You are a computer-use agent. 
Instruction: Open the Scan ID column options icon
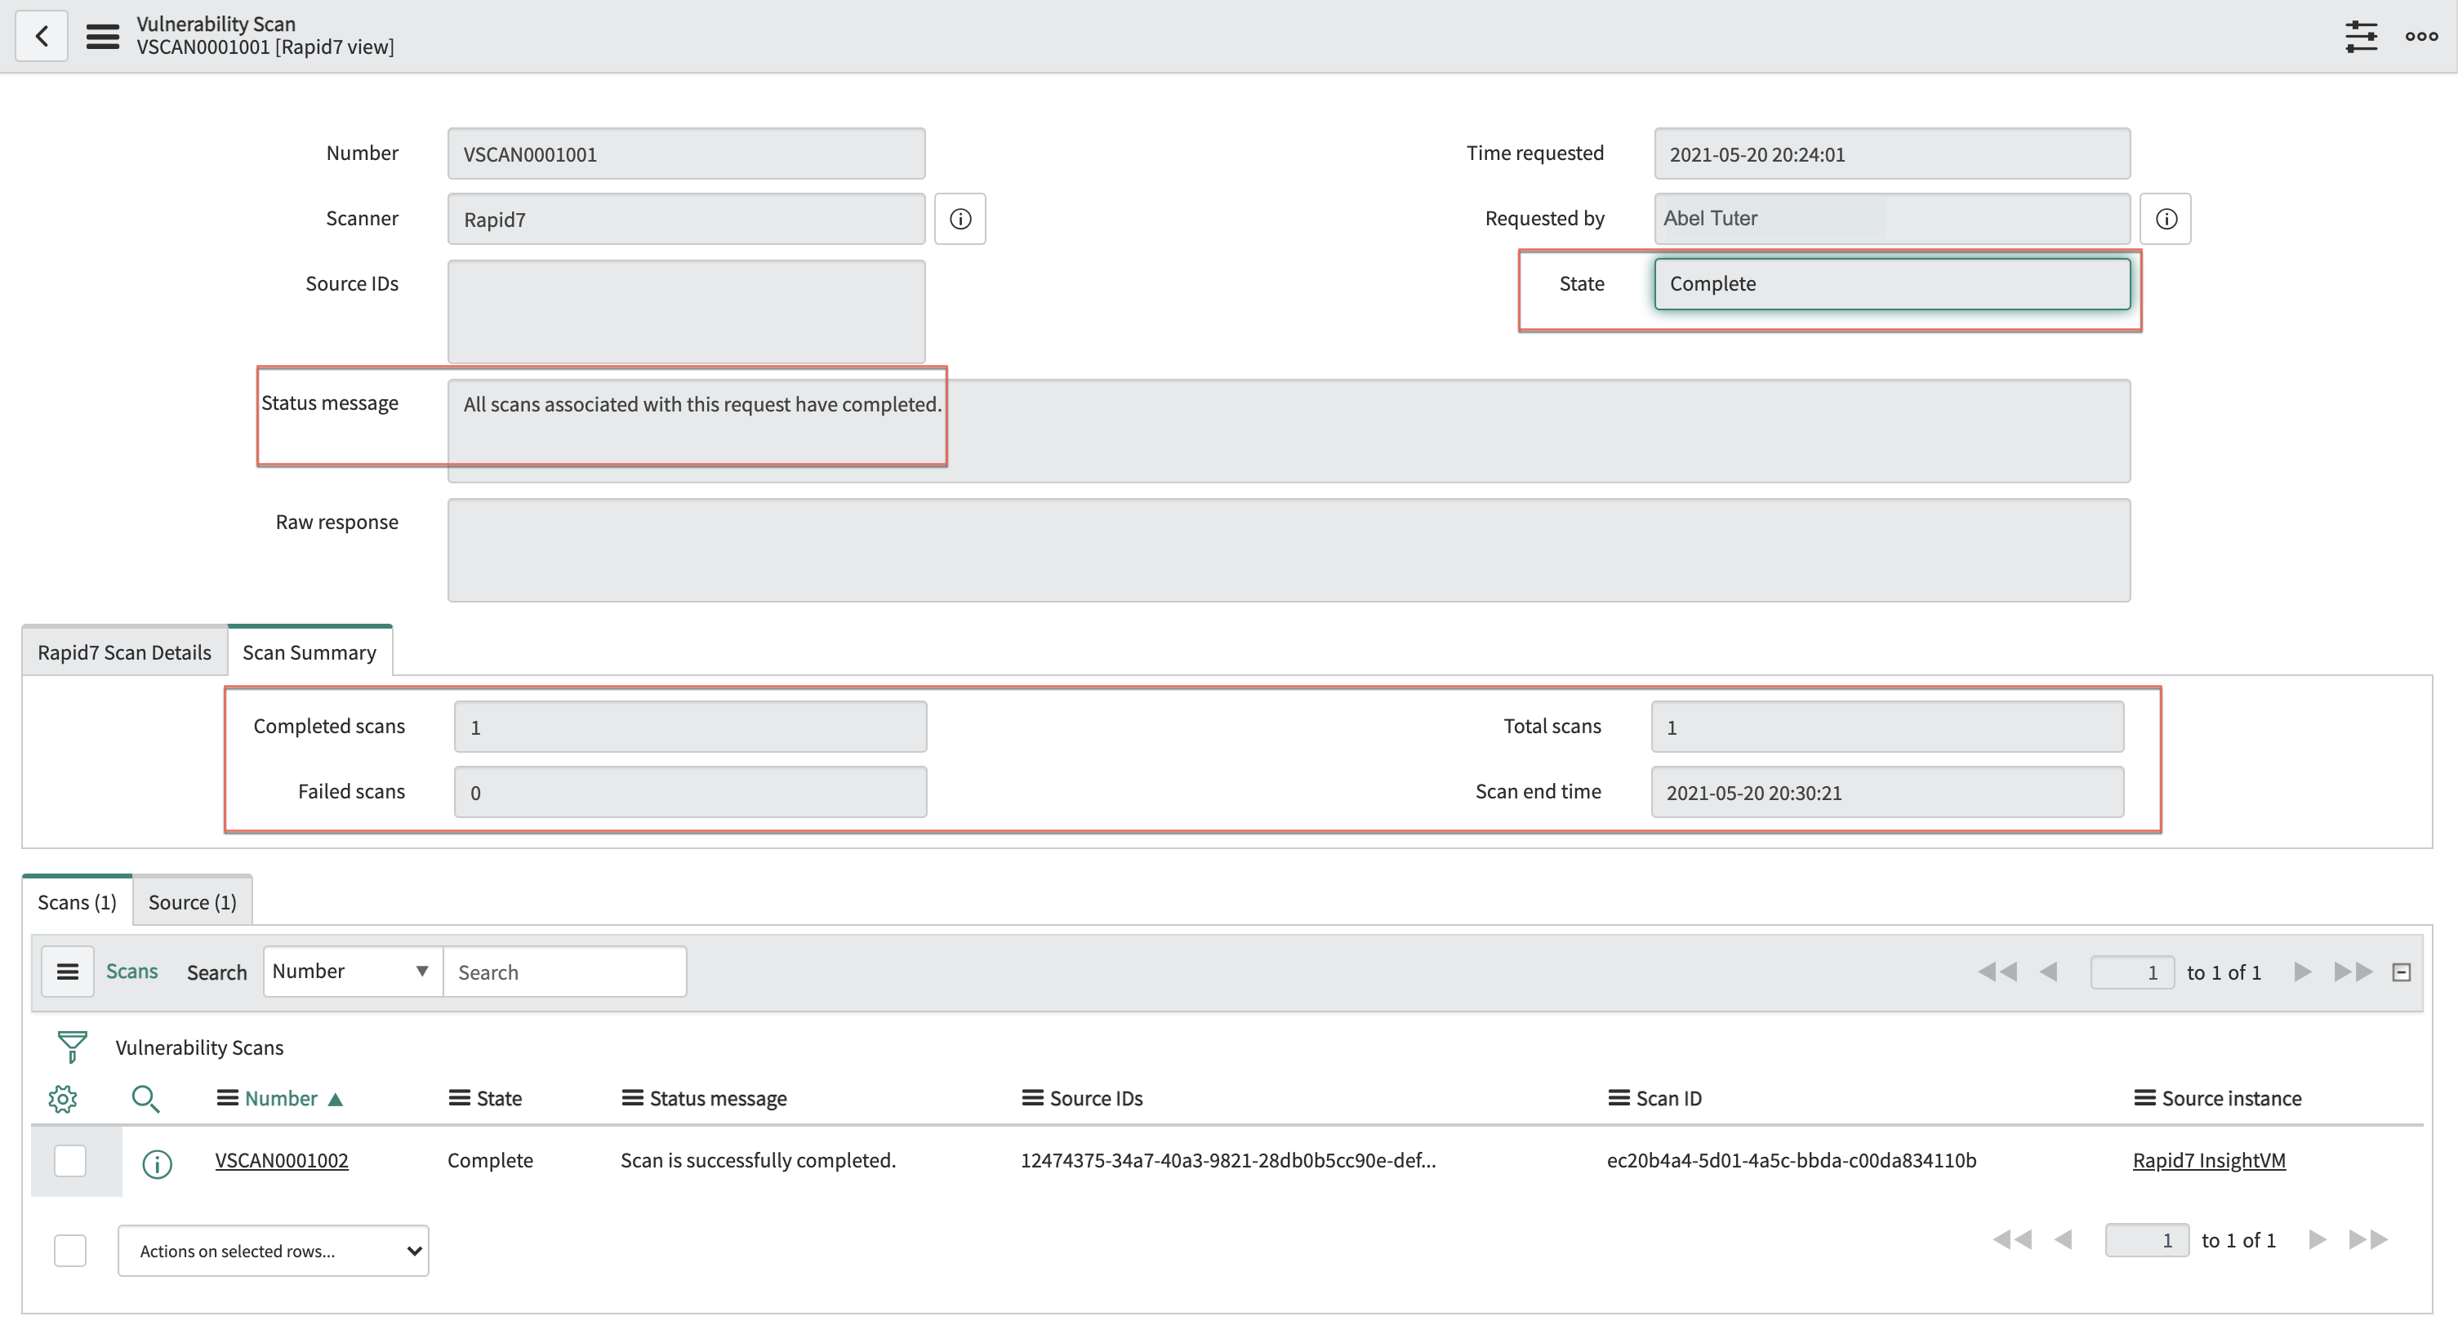[1619, 1098]
